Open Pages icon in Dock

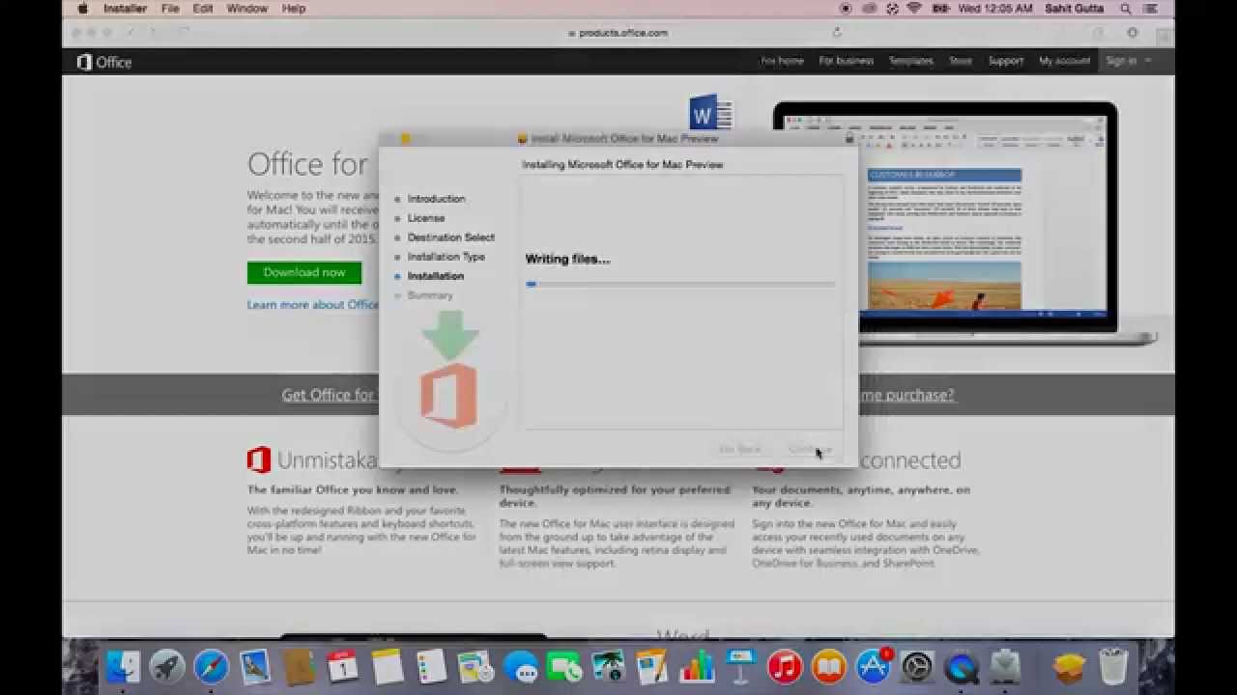tap(652, 667)
